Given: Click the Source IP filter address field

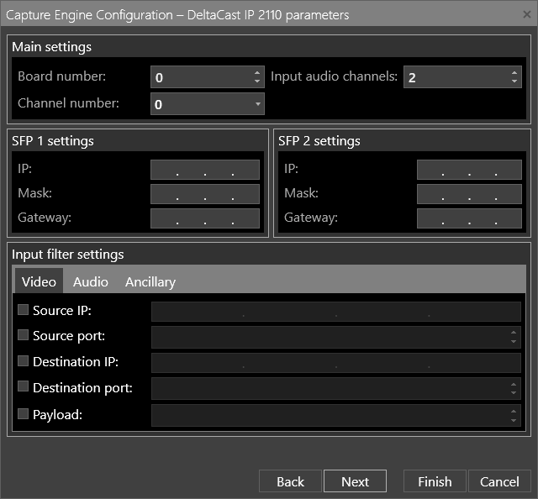Looking at the screenshot, I should point(336,312).
